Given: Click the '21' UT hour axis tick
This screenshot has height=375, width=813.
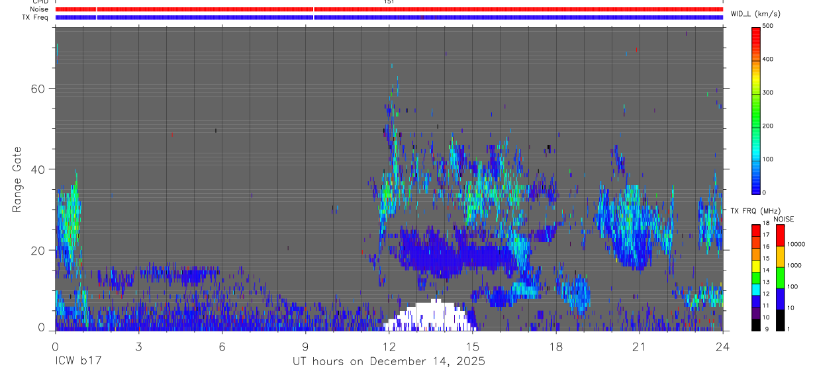Looking at the screenshot, I should (640, 345).
